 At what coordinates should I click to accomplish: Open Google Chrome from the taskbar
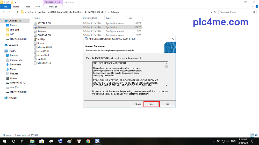[88, 141]
